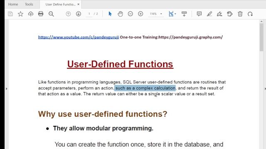Select the User Define Function document tab
Image resolution: width=266 pixels, height=149 pixels.
coord(60,5)
